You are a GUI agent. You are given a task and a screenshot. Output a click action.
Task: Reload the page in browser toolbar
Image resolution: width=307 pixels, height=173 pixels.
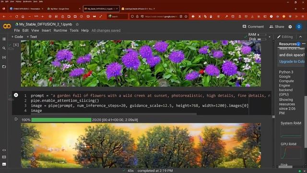[17, 17]
